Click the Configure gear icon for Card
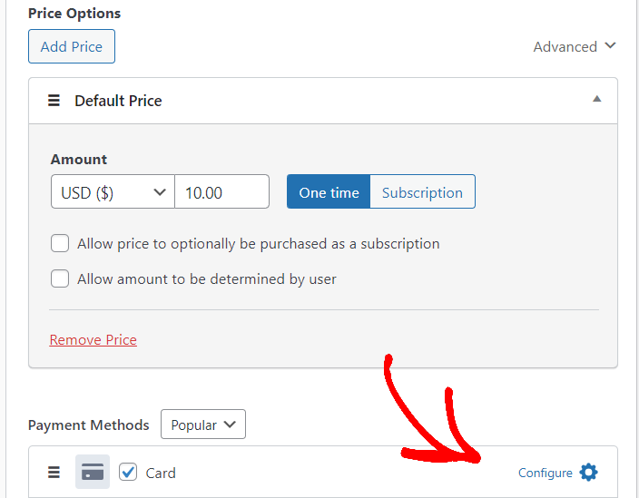639x498 pixels. coord(589,473)
